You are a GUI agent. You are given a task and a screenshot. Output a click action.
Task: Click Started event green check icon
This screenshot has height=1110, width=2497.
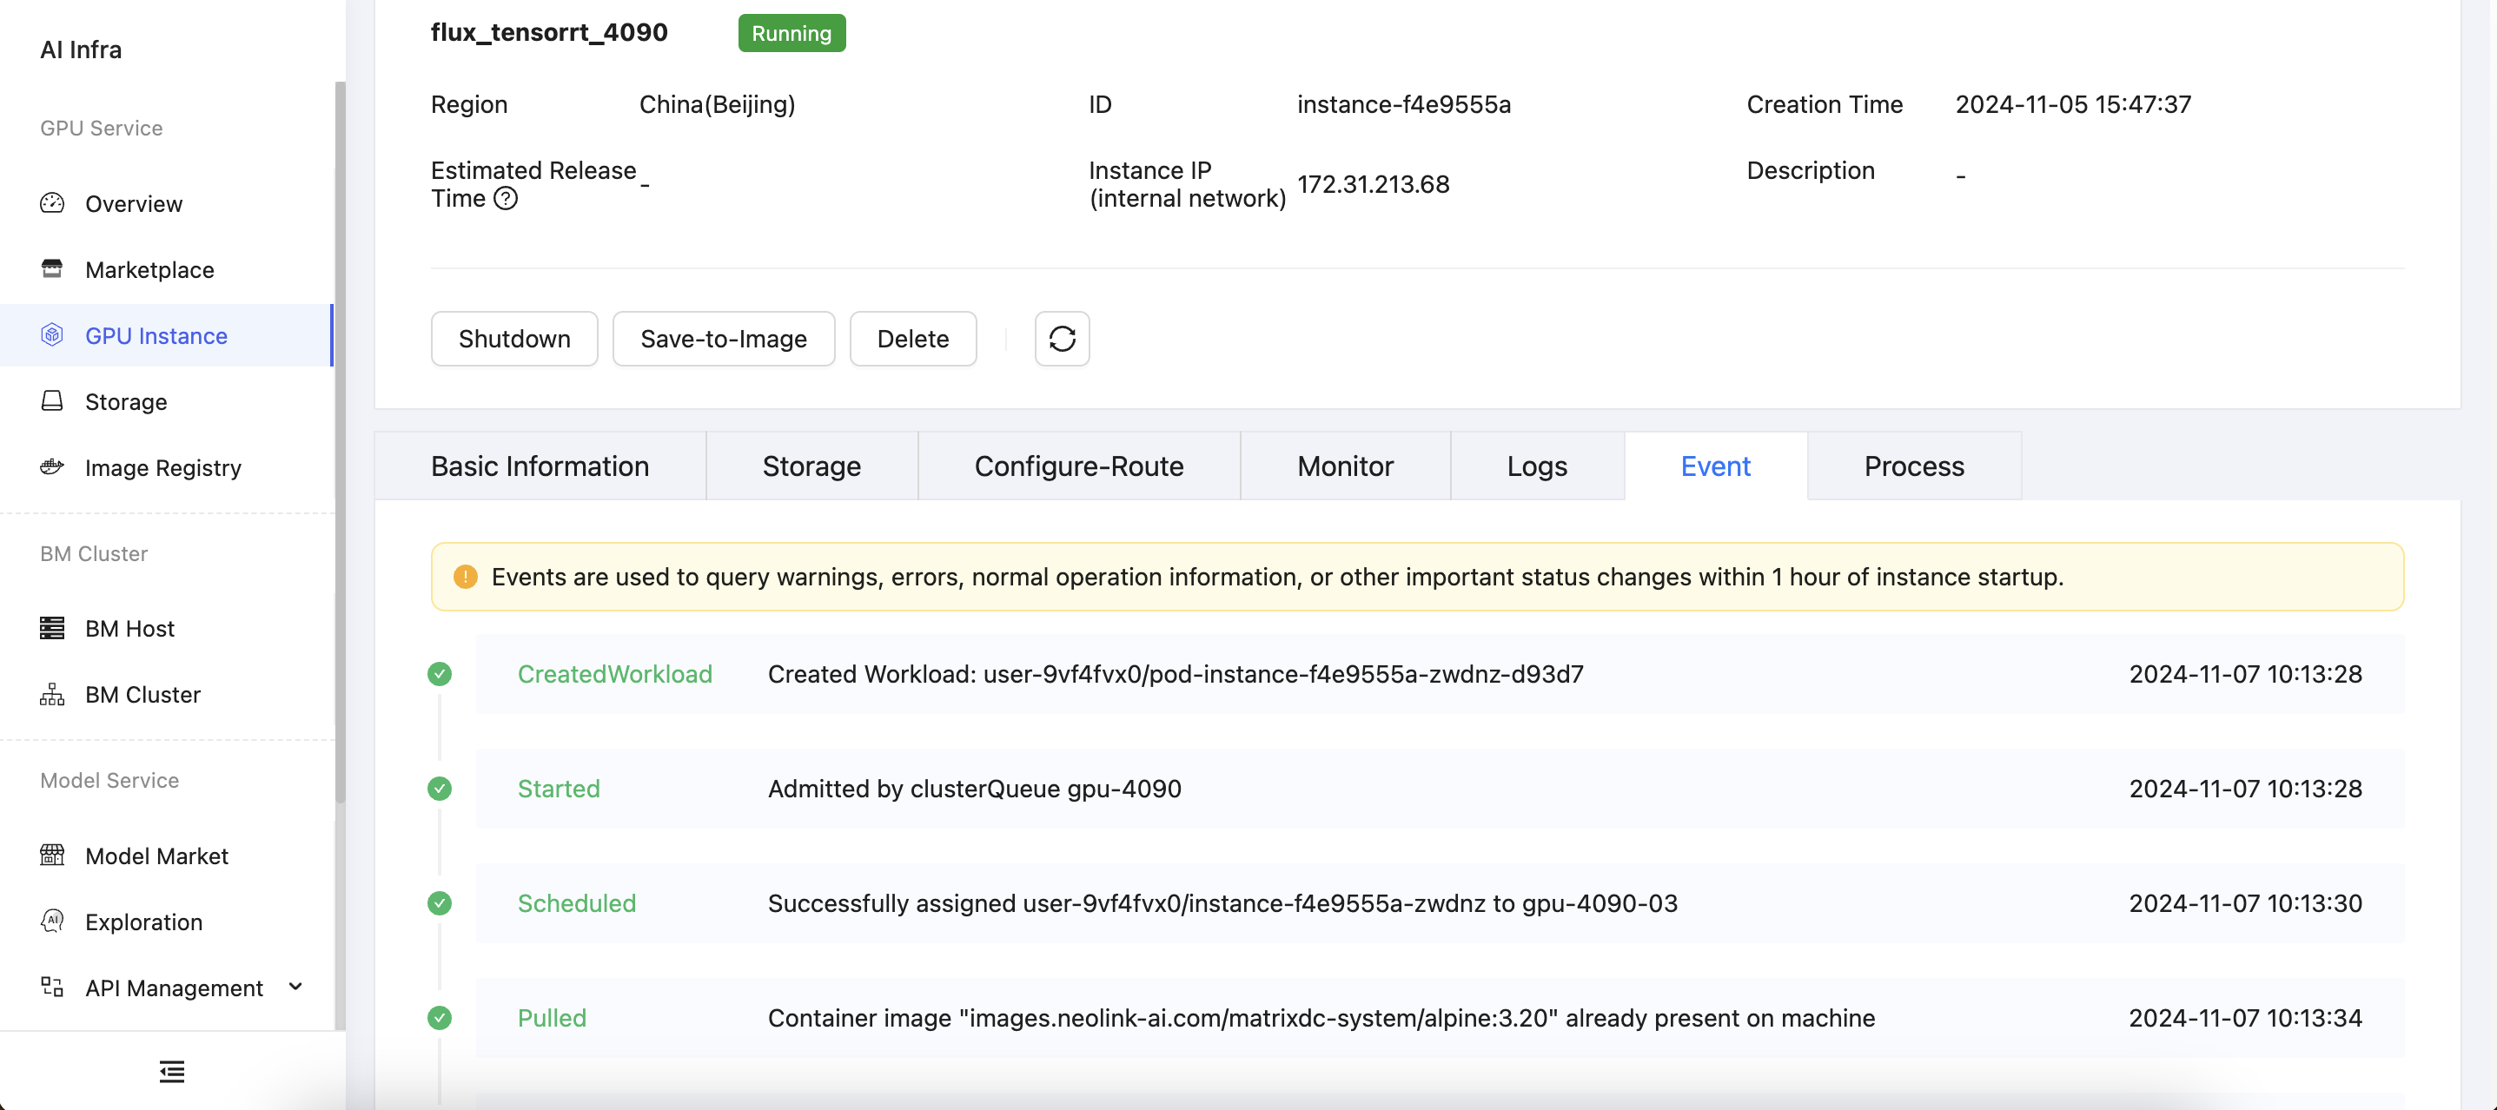[439, 788]
